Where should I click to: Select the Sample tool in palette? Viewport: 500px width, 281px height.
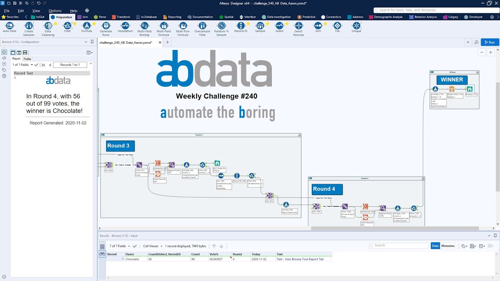point(260,27)
